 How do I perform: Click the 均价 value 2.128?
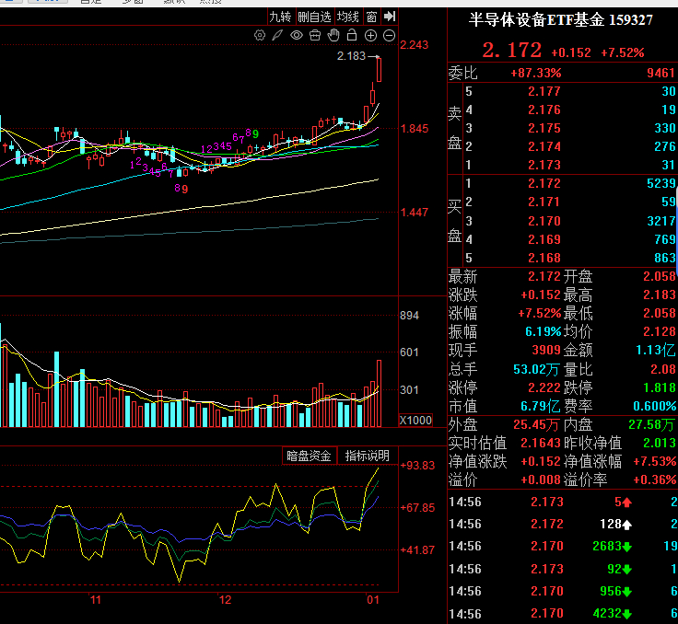coord(660,332)
